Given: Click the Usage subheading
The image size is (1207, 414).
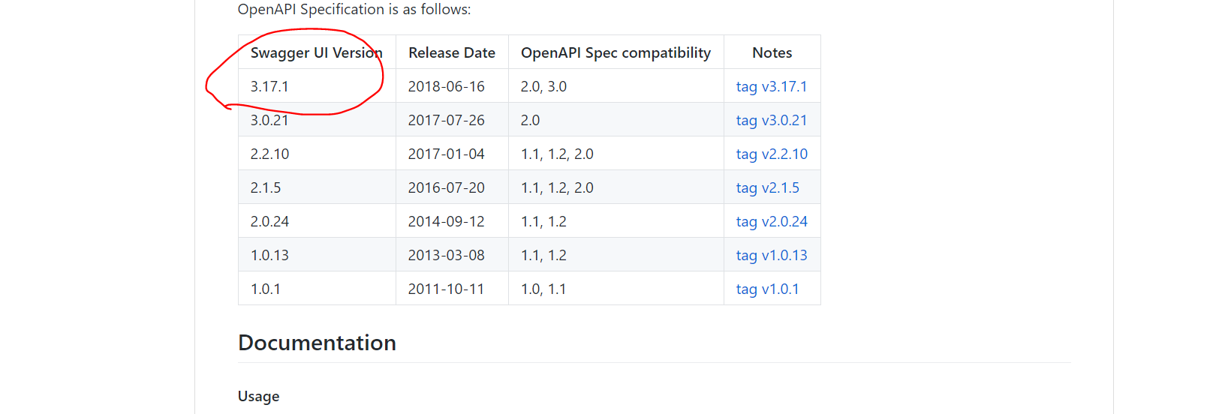Looking at the screenshot, I should point(258,396).
